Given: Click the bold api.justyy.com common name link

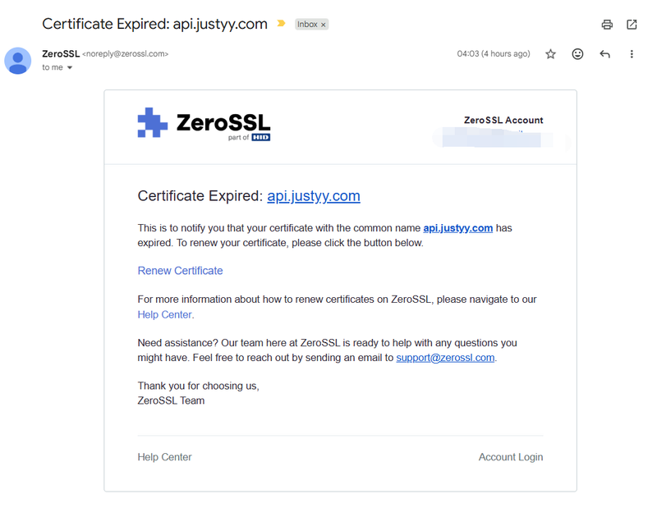Looking at the screenshot, I should click(x=458, y=228).
